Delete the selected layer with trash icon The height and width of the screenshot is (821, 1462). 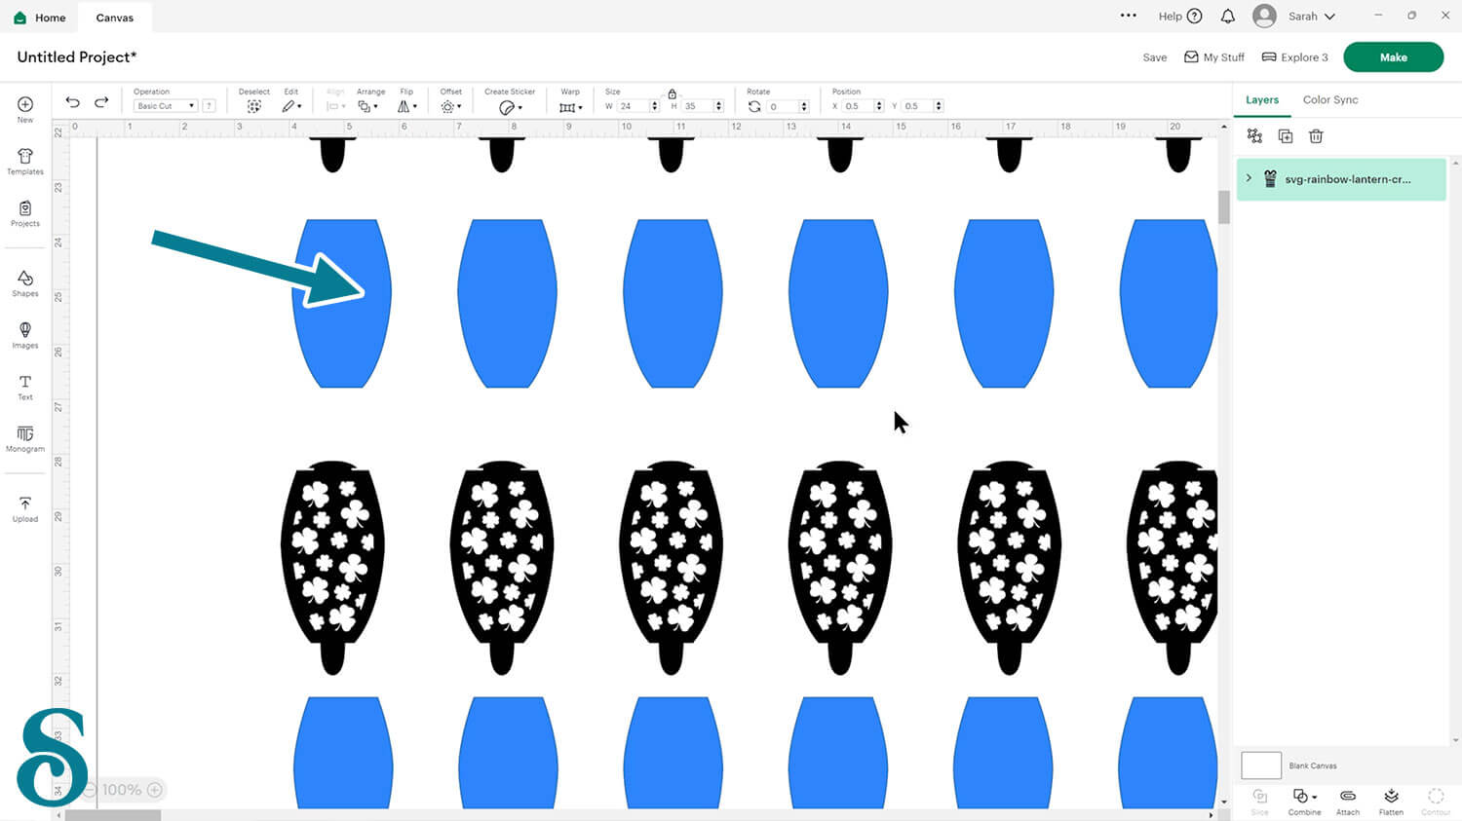[1316, 136]
